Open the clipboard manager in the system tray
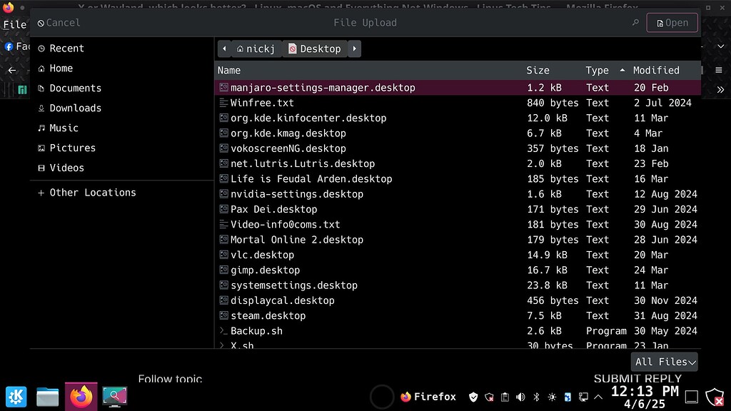Screen dimensions: 731x411 505,397
